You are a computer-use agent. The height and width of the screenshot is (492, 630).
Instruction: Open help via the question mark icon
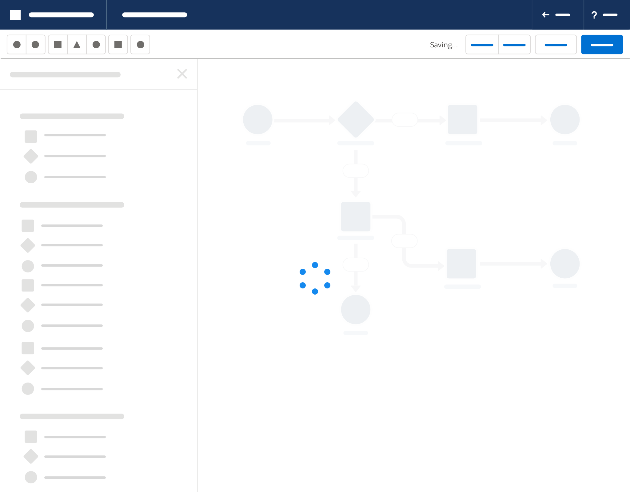[x=594, y=15]
